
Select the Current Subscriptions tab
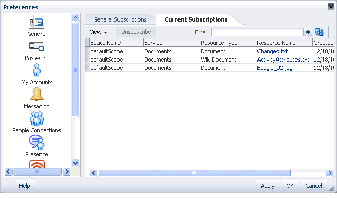(x=196, y=19)
